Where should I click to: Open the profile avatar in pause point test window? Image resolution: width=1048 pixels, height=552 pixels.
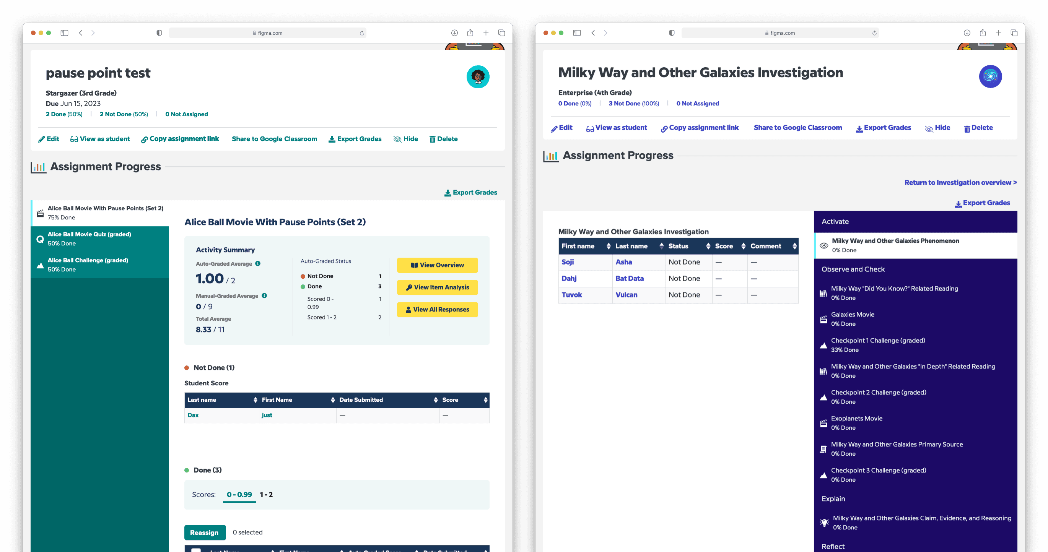(x=478, y=77)
